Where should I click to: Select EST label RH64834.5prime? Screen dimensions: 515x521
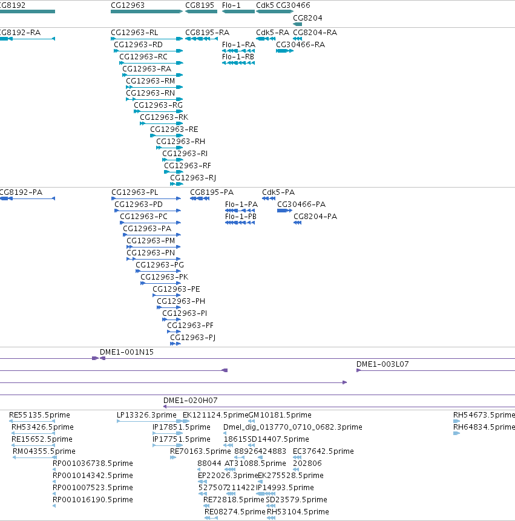484,427
